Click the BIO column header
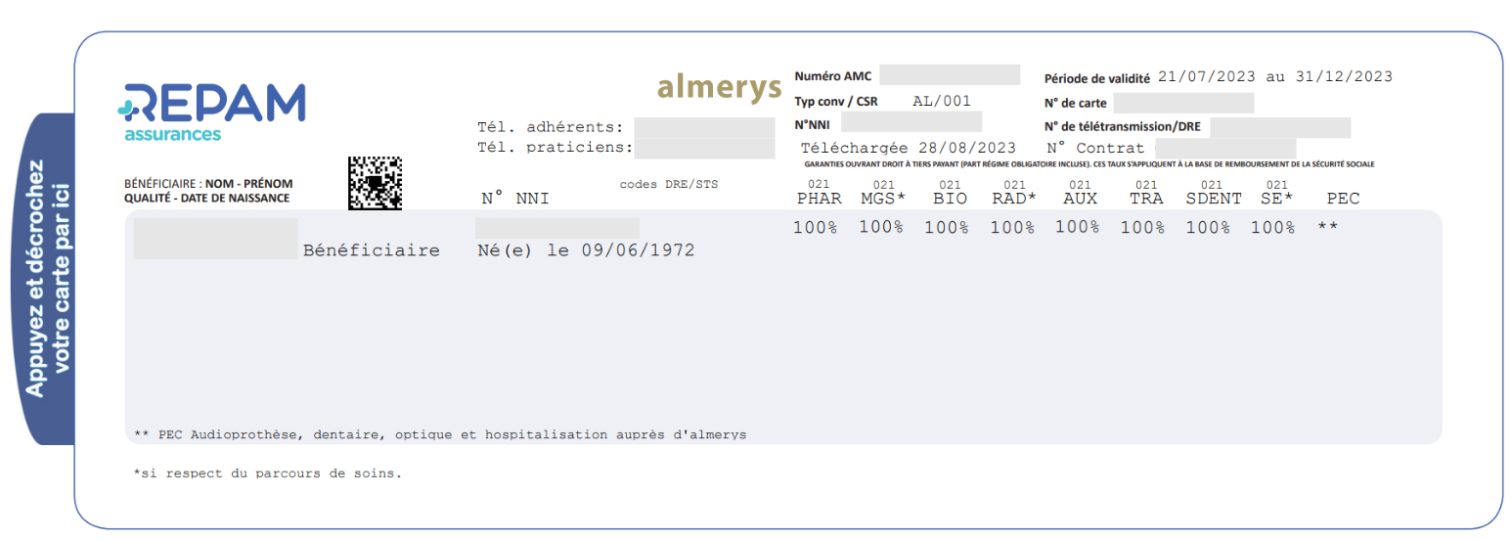The width and height of the screenshot is (1511, 541). (x=950, y=199)
